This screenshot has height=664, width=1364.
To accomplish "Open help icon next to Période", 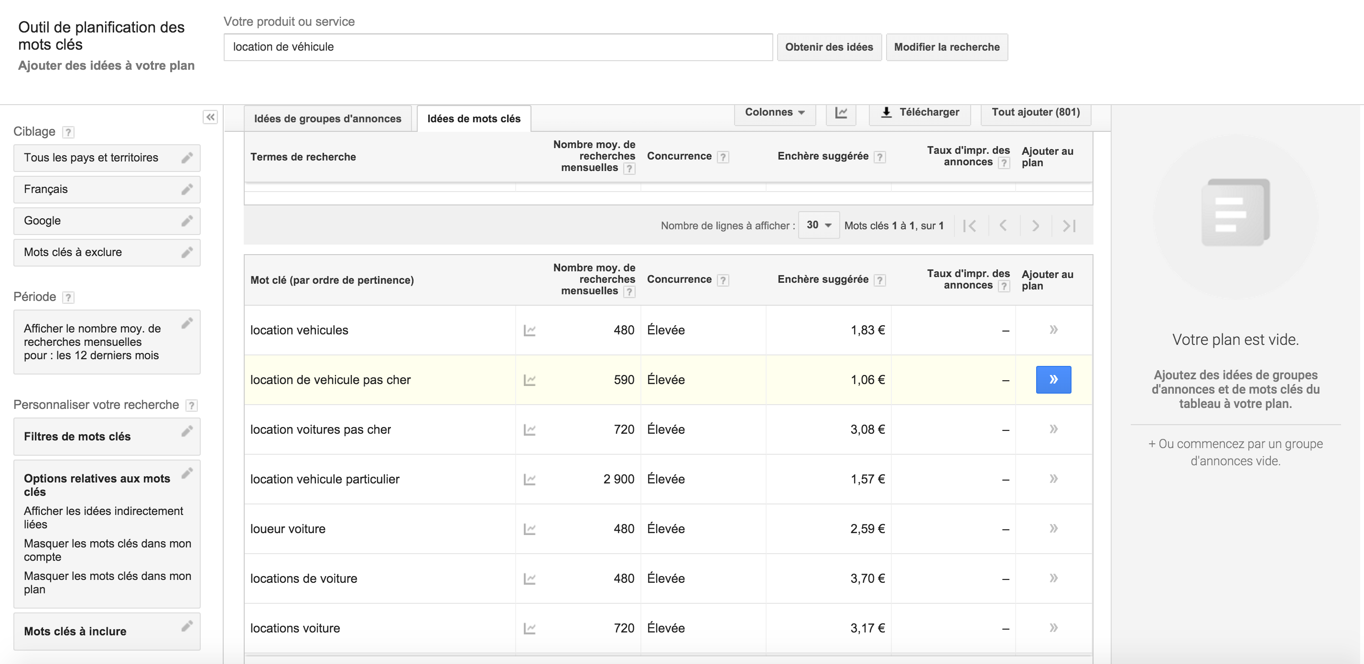I will (x=68, y=297).
